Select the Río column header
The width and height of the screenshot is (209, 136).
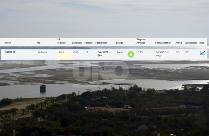(x=38, y=43)
